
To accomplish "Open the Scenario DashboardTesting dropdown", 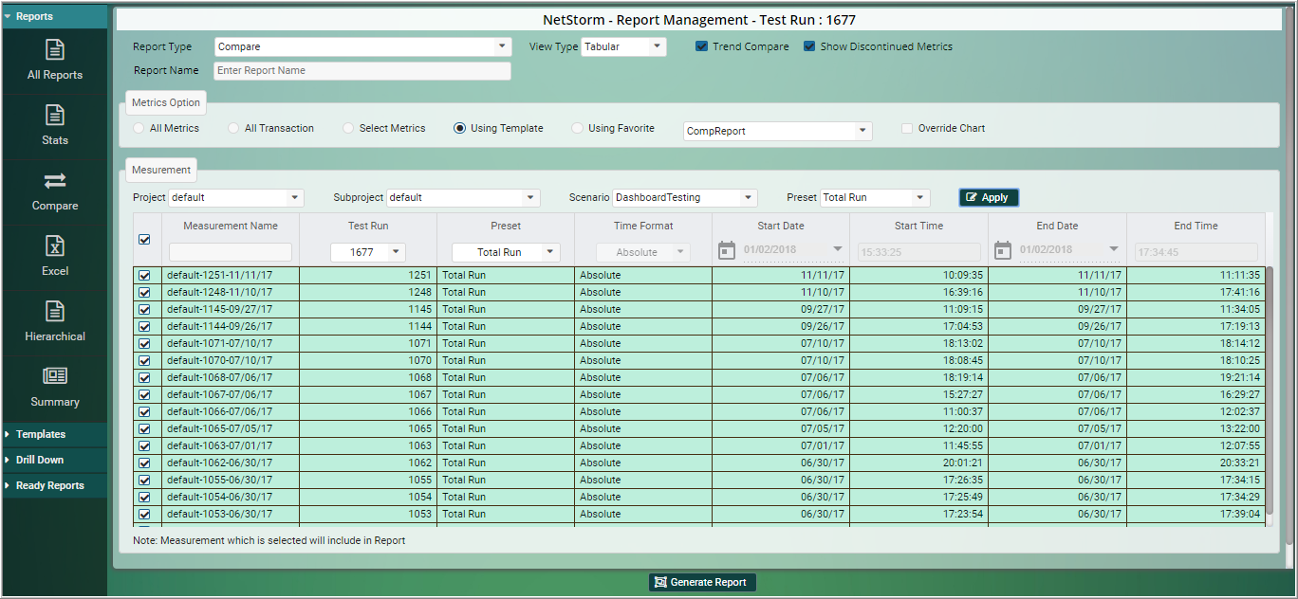I will pos(684,197).
